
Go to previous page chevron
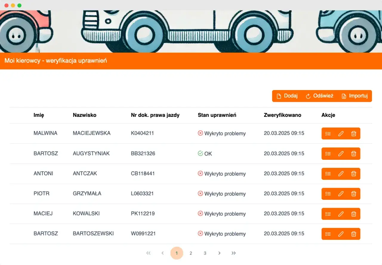(163, 253)
